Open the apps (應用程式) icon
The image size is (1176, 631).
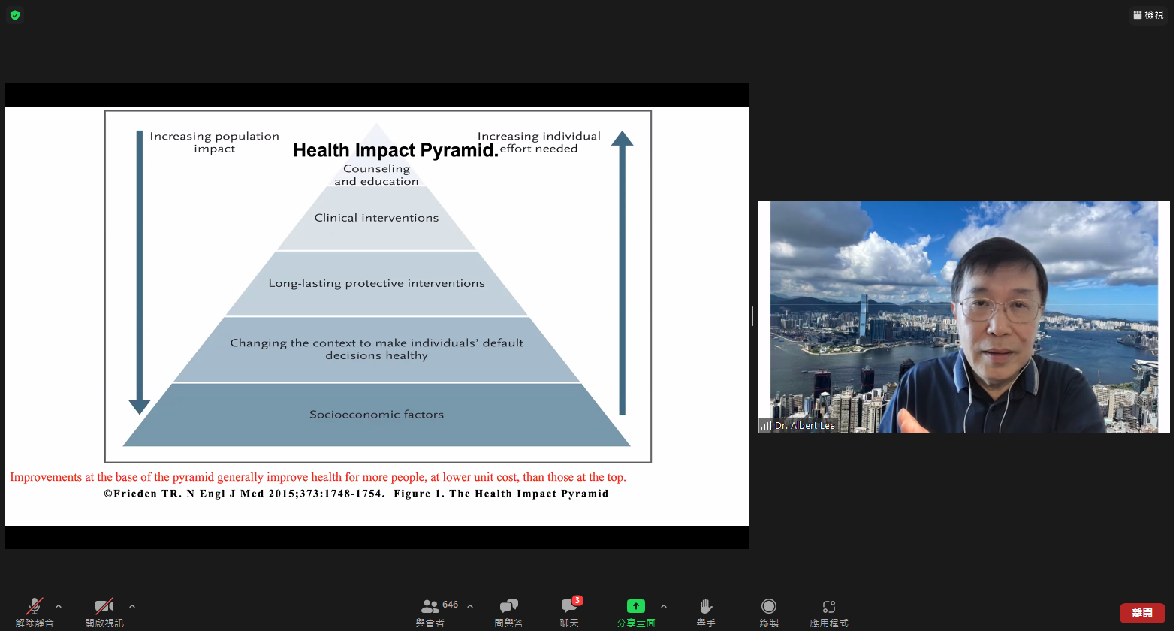click(828, 607)
